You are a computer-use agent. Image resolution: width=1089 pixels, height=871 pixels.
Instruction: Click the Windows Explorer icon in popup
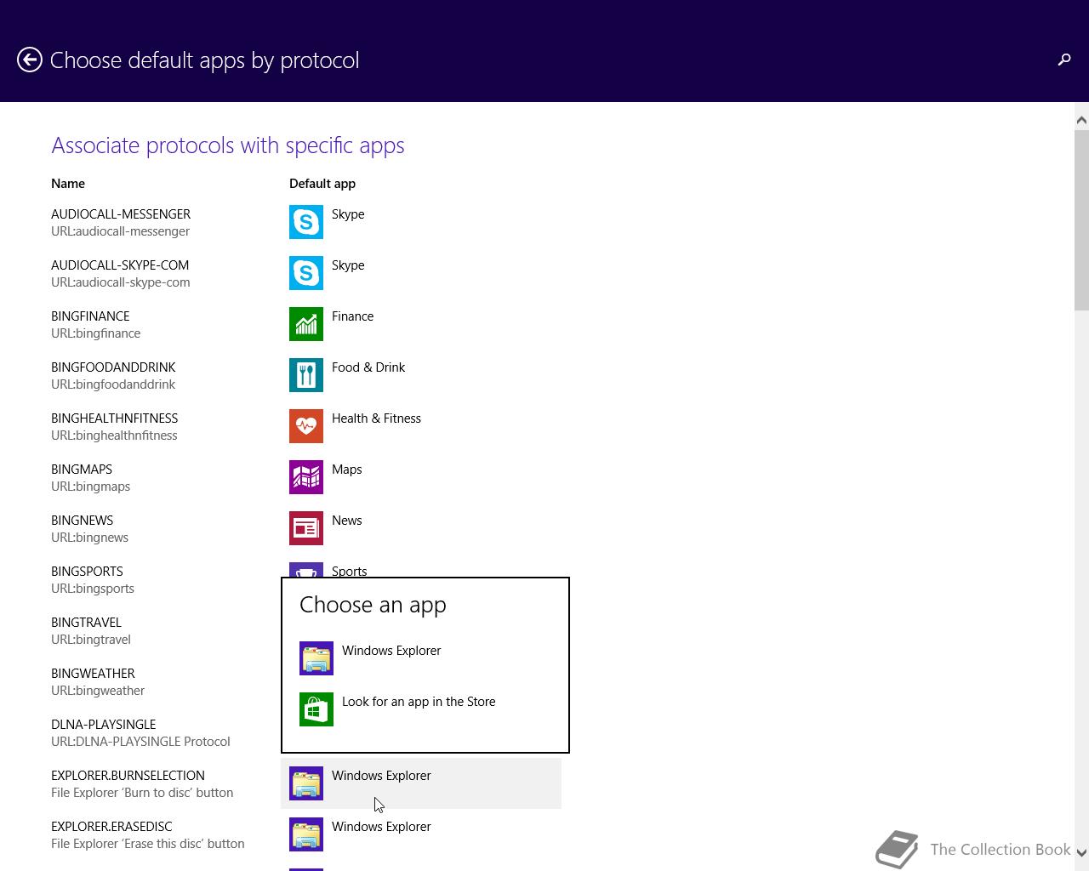(x=316, y=658)
